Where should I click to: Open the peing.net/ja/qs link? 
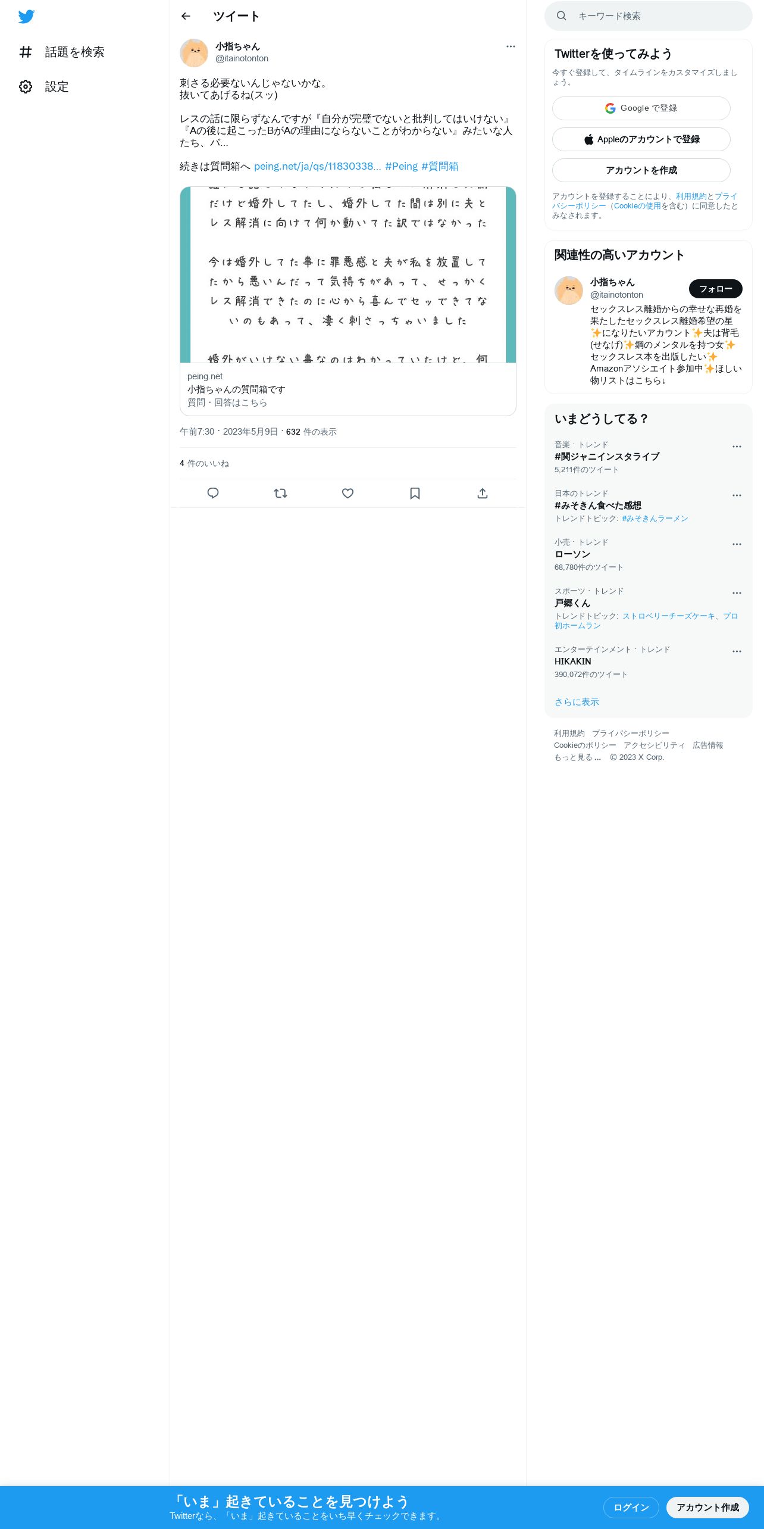[x=317, y=166]
